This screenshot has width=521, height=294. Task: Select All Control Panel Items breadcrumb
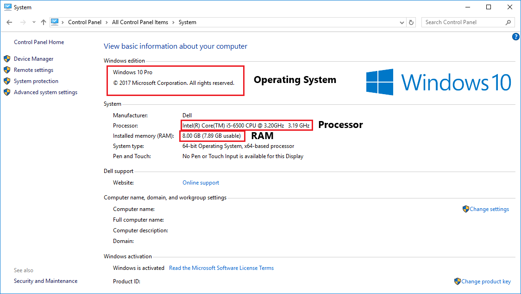pos(140,22)
